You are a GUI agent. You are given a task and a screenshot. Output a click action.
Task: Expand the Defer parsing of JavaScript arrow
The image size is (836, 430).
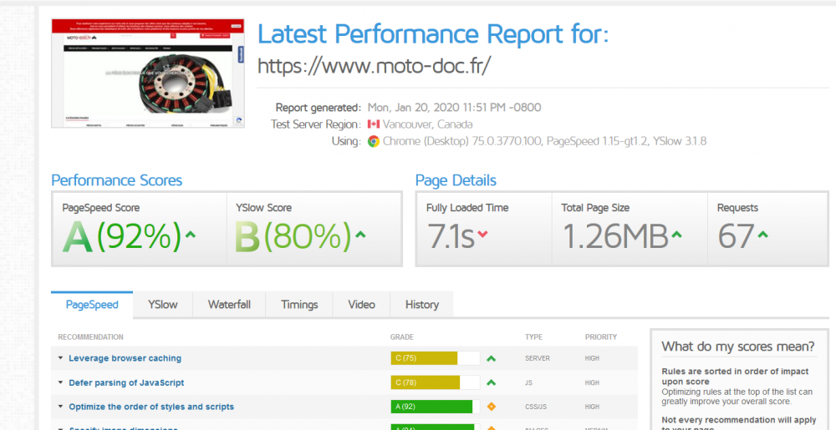tap(61, 382)
